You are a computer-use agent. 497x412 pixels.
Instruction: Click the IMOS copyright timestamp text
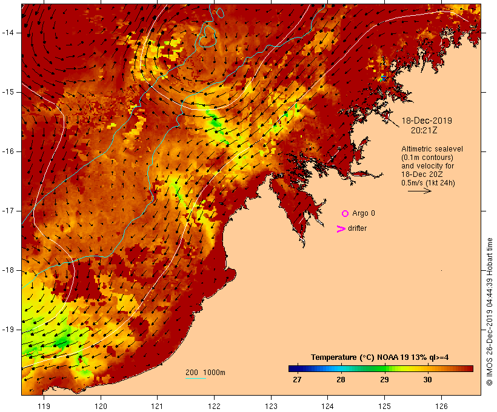point(489,311)
